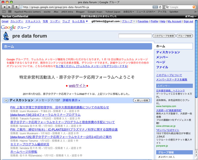The width and height of the screenshot is (198, 160).
Task: Click the このグループを検索 button
Action: (x=164, y=36)
